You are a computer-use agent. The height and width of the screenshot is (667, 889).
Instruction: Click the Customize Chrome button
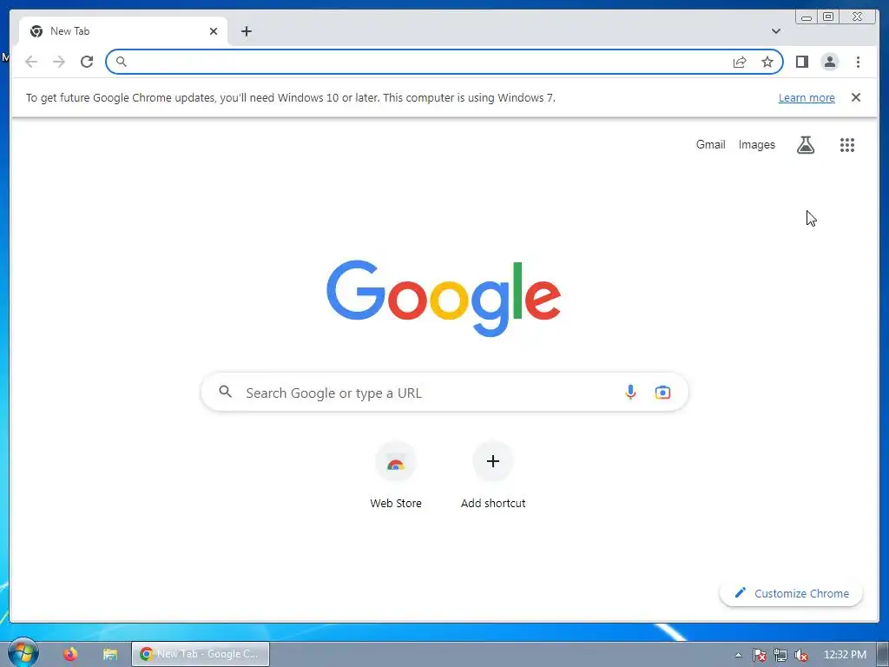[791, 593]
